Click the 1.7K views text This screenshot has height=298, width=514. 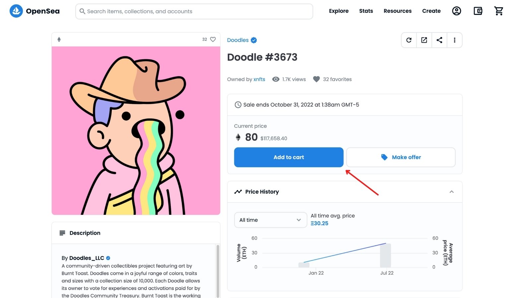(x=294, y=79)
